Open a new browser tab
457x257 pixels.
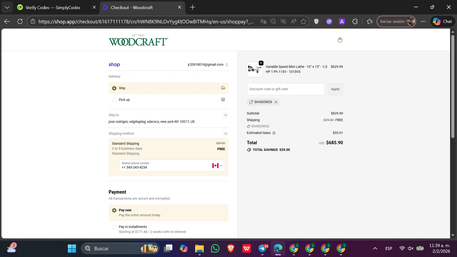coord(193,7)
